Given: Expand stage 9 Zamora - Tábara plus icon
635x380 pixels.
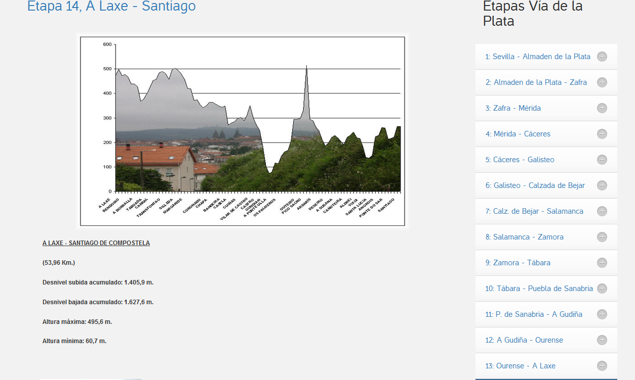Looking at the screenshot, I should (x=602, y=263).
